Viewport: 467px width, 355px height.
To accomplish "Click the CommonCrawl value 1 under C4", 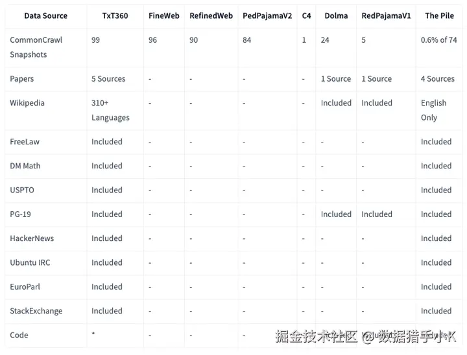I will 304,40.
